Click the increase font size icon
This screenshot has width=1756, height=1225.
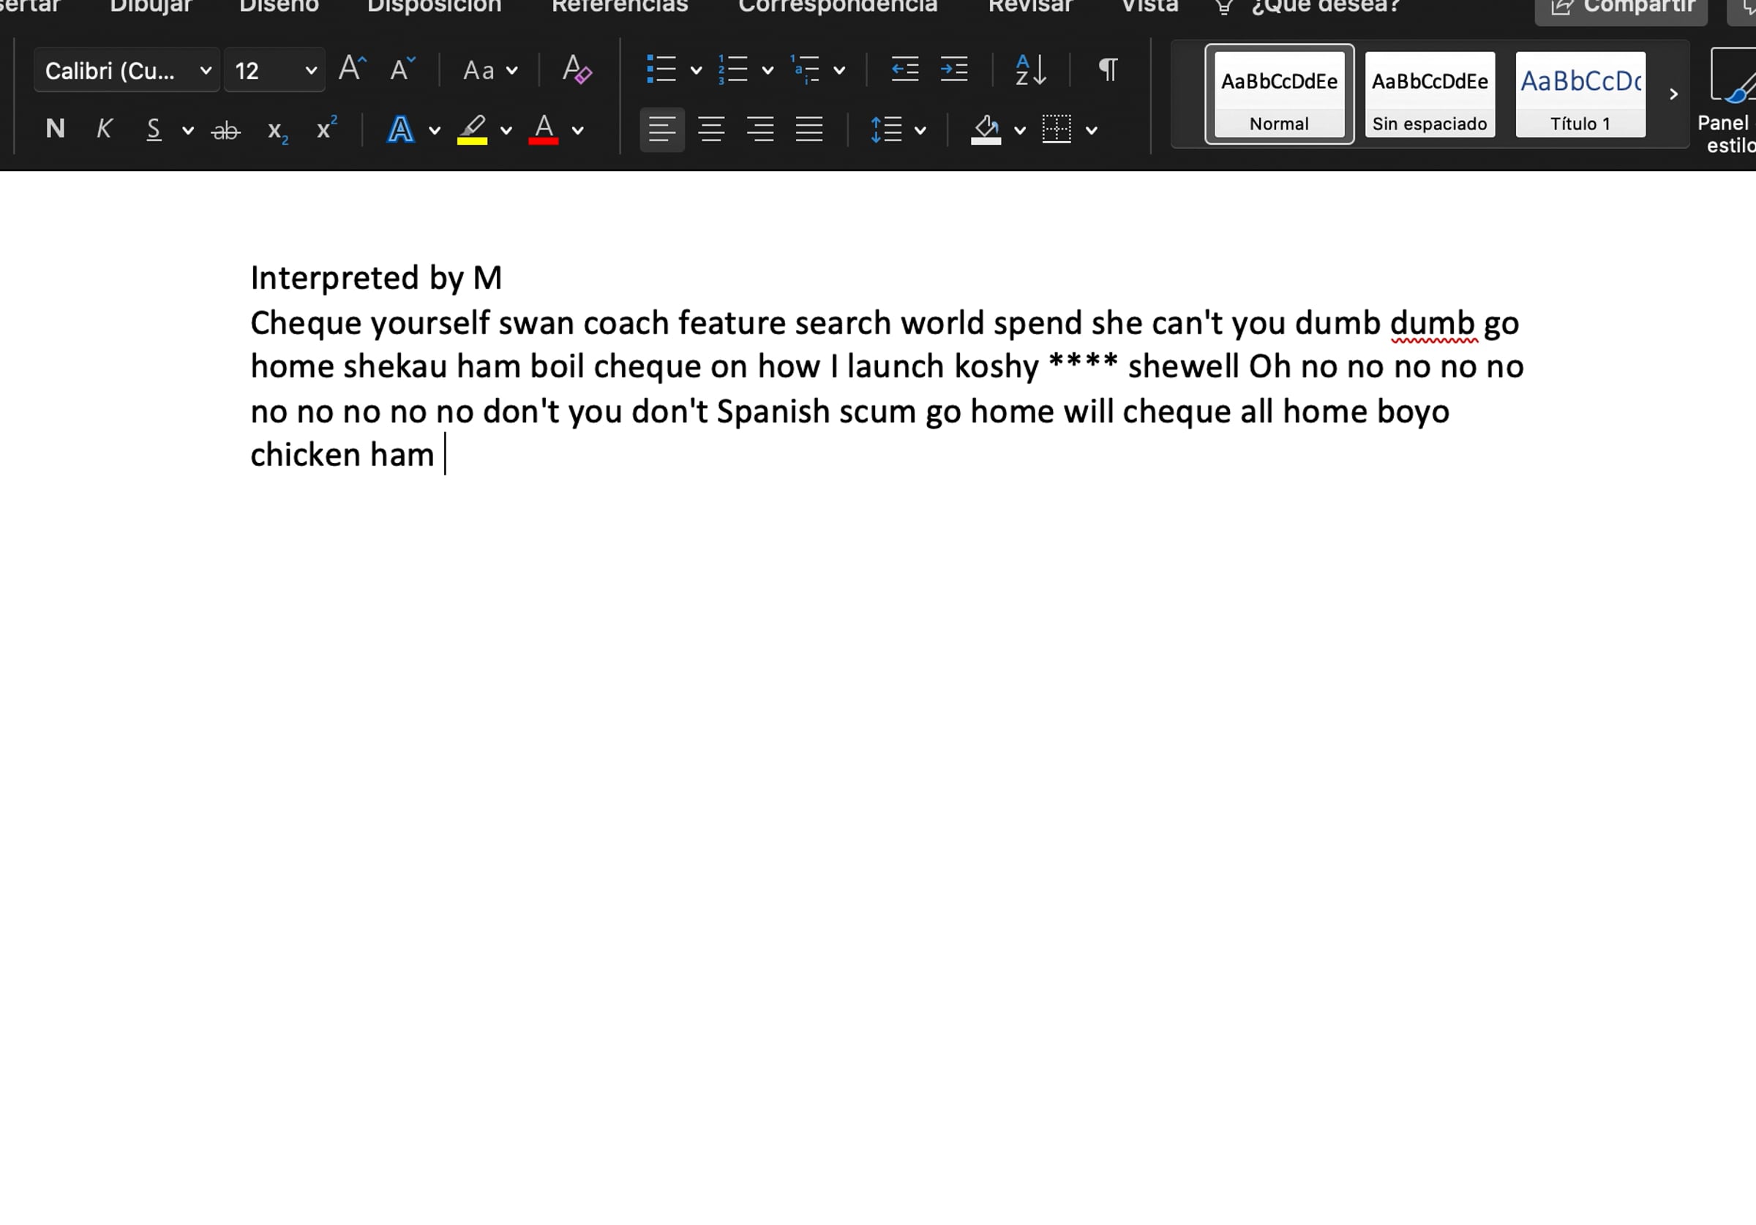coord(352,69)
